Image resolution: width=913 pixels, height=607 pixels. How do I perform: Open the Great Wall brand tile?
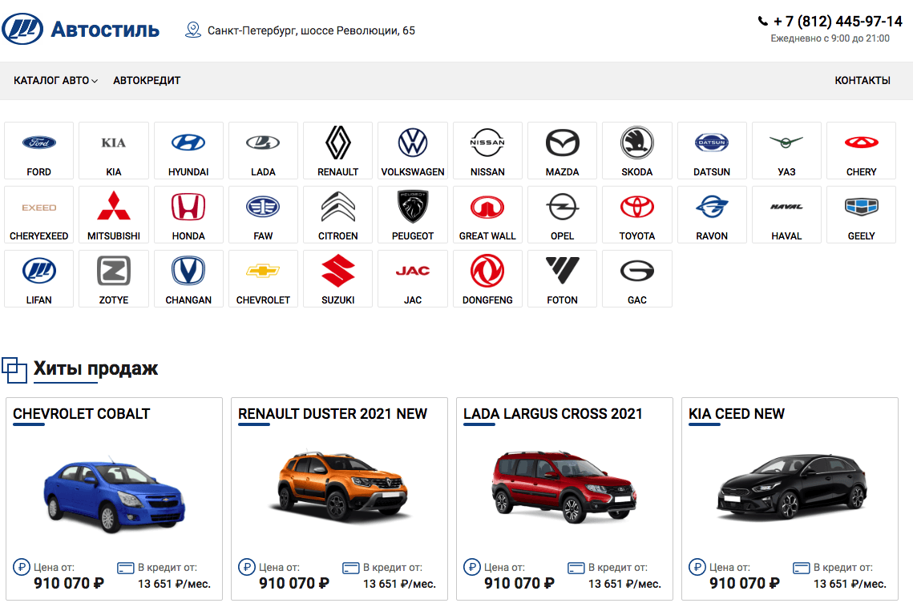pyautogui.click(x=487, y=214)
